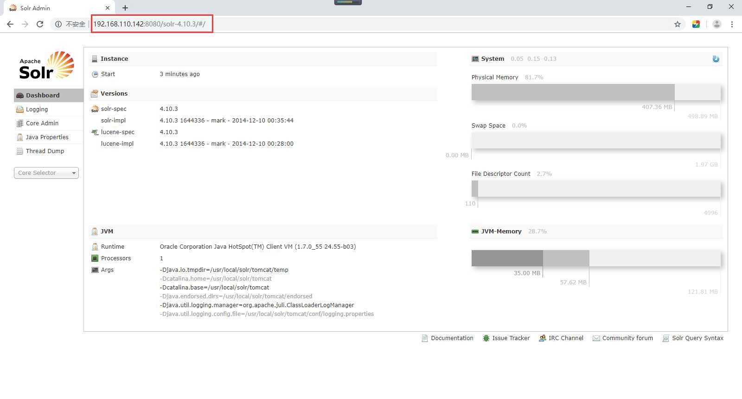
Task: Click the 407.36 MB memory value
Action: 657,107
